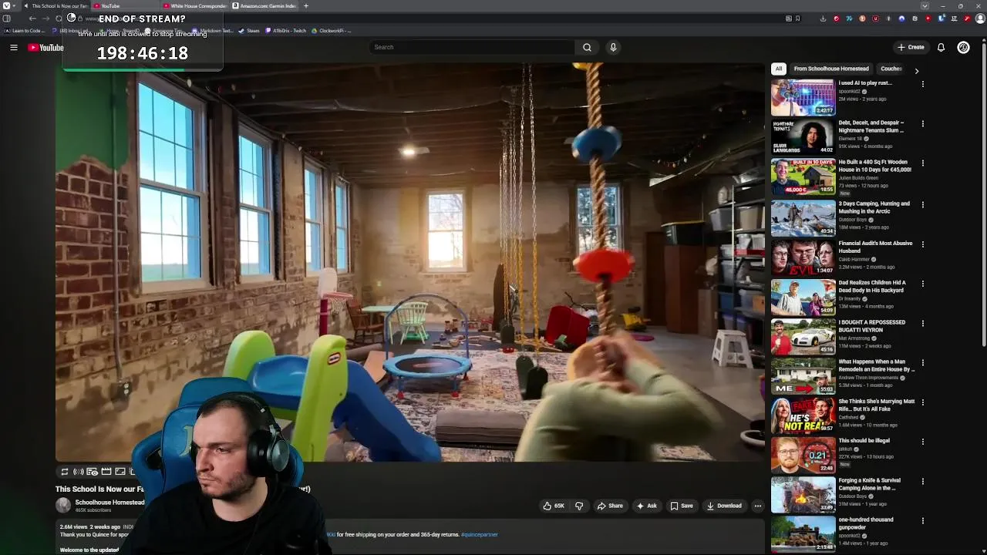The width and height of the screenshot is (987, 555).
Task: Select the 'From Schoolhouse Homestead' chip
Action: (x=831, y=69)
